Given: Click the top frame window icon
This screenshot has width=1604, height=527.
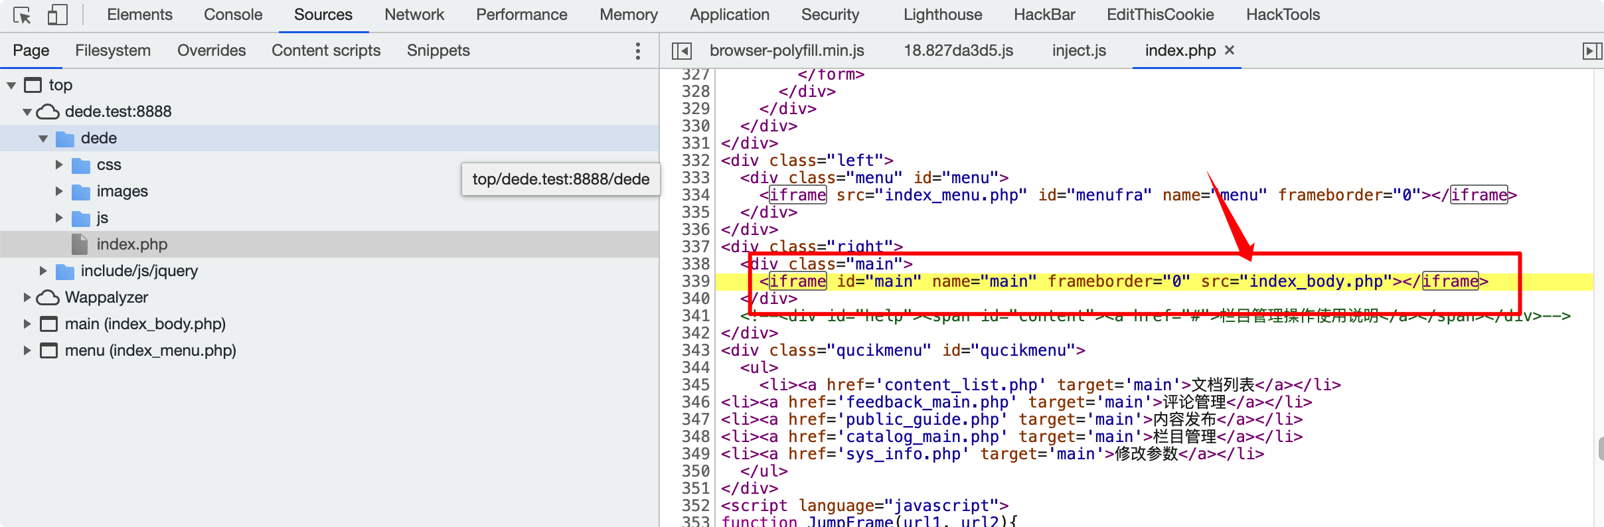Looking at the screenshot, I should click(33, 85).
